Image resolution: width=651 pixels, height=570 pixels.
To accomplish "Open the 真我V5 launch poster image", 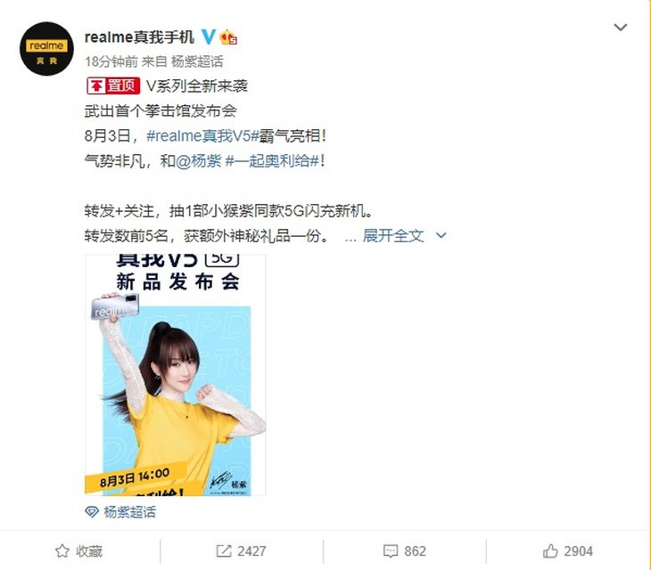I will (x=175, y=375).
